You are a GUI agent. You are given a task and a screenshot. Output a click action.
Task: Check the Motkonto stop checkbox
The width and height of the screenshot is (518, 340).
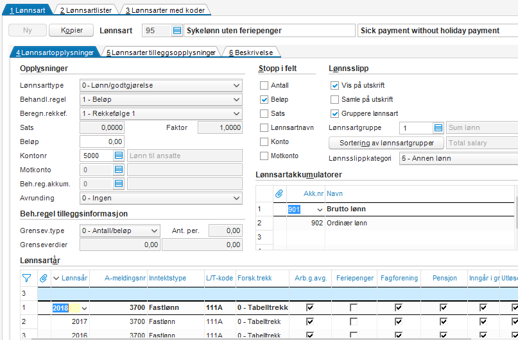coord(264,156)
